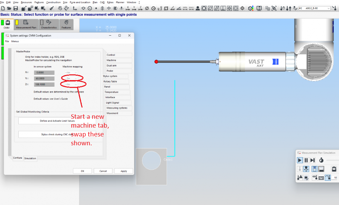Click the stopwatch icon in simulation panel
This screenshot has height=205, width=339.
pos(321,160)
